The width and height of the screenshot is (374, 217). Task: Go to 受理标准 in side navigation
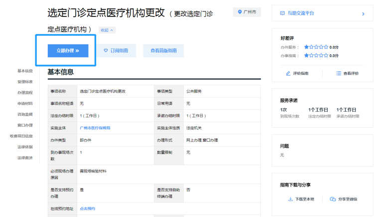pos(25,82)
